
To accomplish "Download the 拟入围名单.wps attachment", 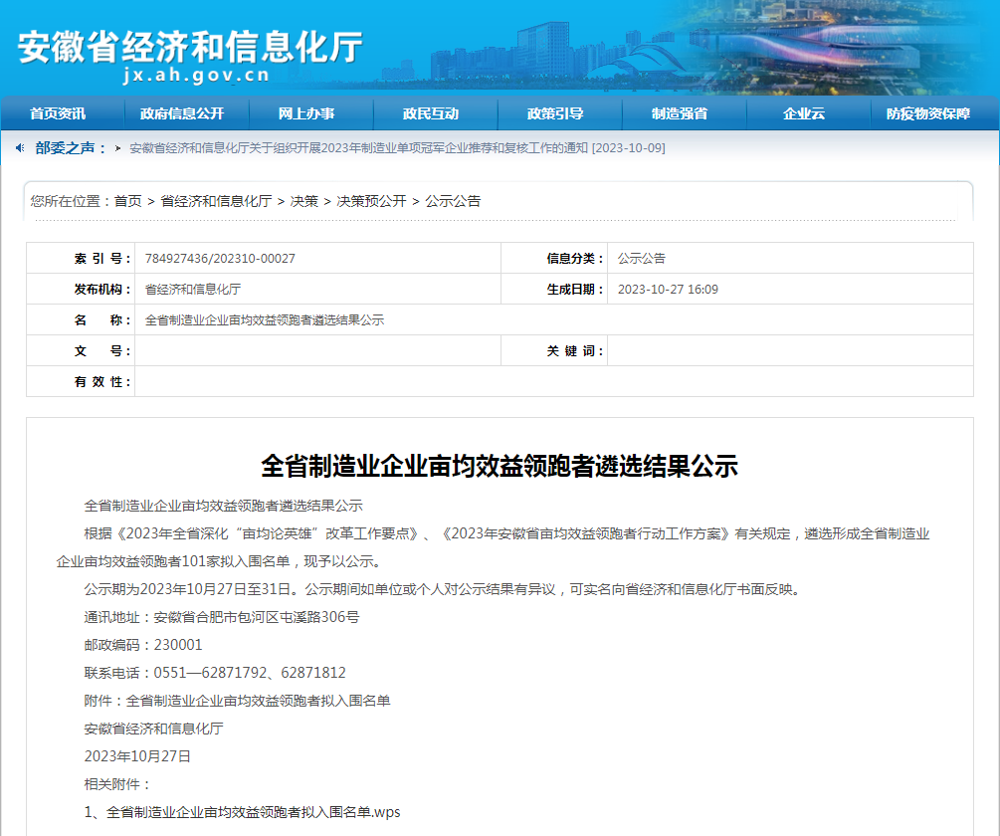I will 243,811.
